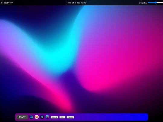Launch the camera lens app icon
This screenshot has height=122, width=163.
tap(47, 117)
